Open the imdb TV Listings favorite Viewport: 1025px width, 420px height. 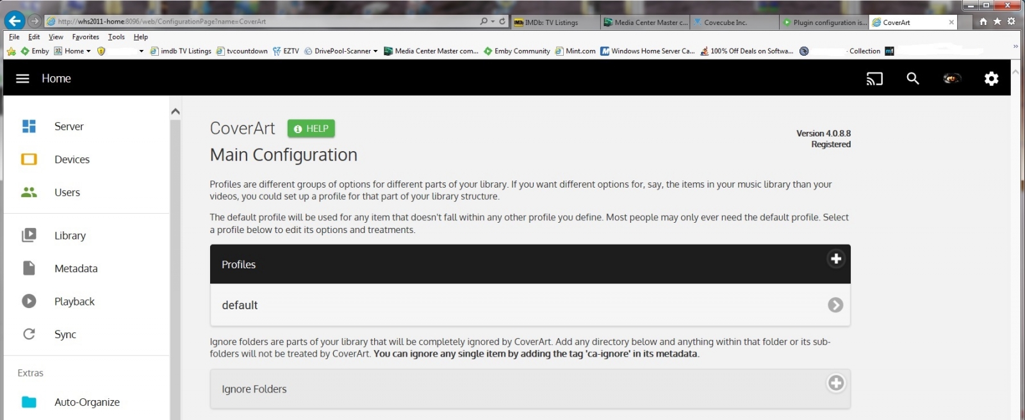coord(181,51)
